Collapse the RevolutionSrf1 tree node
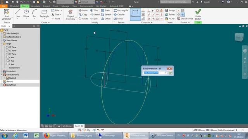248x139 pixels. point(2,75)
